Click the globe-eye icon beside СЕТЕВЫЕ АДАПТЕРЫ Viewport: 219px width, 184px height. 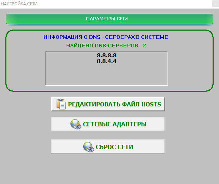pos(76,124)
